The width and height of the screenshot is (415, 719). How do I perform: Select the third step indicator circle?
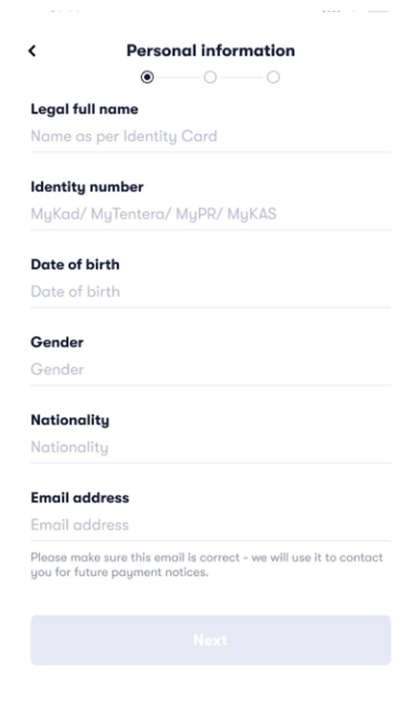tap(273, 77)
